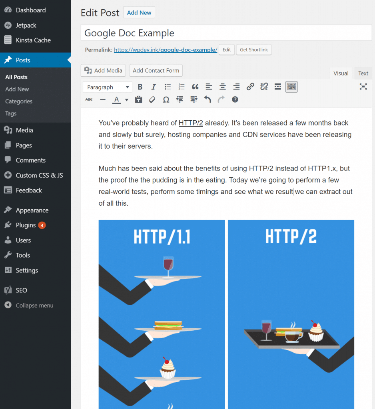Undo the last edit

pos(207,99)
